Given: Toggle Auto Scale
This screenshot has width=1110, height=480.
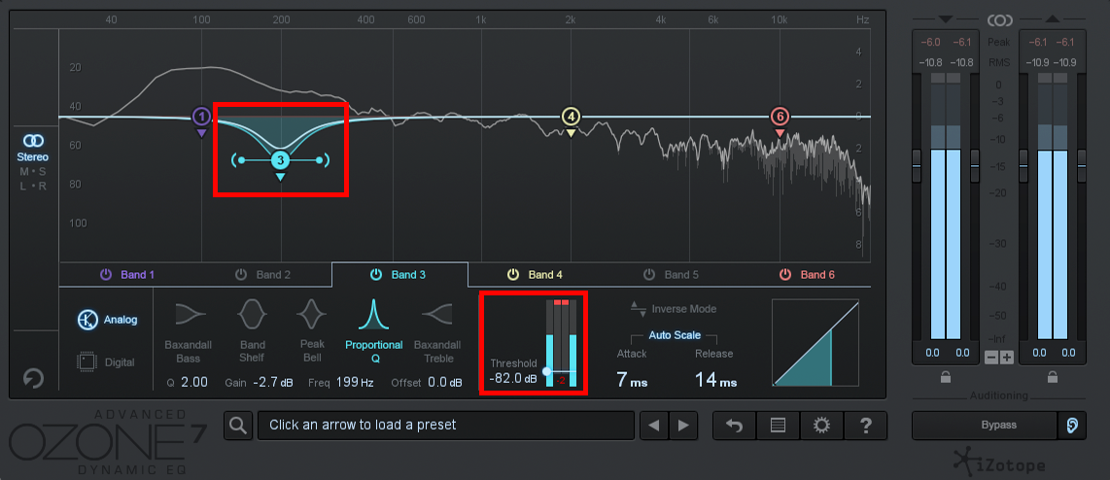Looking at the screenshot, I should point(675,335).
